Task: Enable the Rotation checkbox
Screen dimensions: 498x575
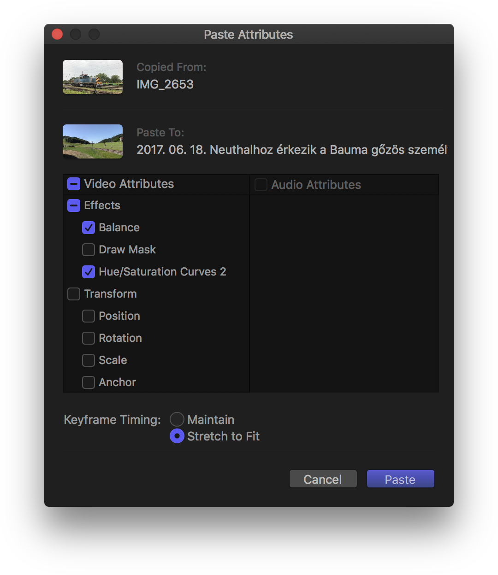Action: (x=89, y=338)
